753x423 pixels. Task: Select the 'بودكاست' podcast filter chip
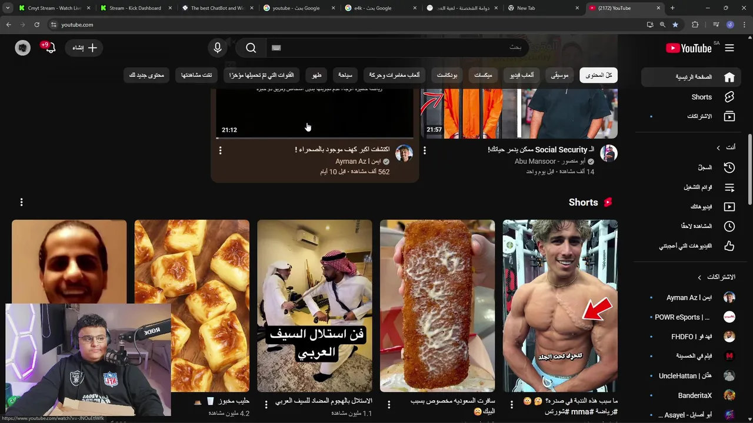(x=447, y=75)
